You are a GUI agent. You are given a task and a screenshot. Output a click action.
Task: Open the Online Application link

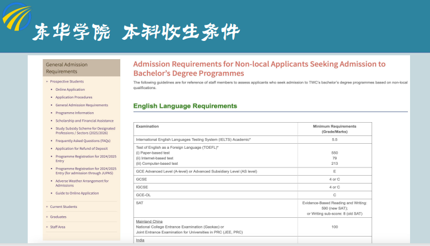tap(70, 90)
